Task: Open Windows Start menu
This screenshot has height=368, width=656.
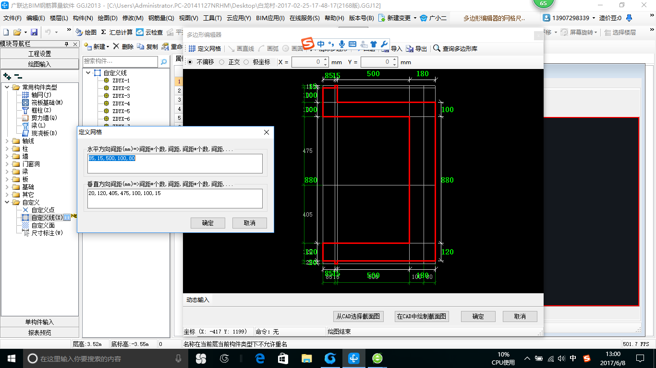Action: point(11,358)
